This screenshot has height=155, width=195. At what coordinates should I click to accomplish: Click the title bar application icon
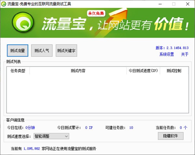pyautogui.click(x=4, y=4)
